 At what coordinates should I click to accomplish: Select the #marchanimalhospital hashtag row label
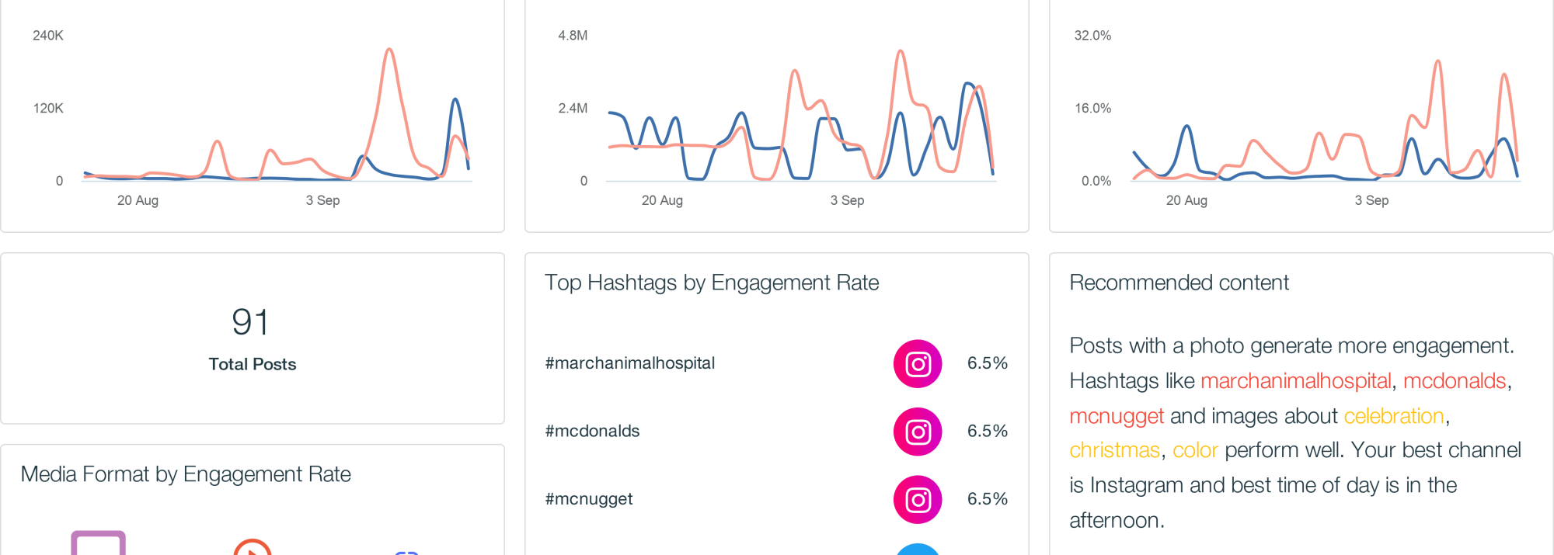tap(629, 363)
